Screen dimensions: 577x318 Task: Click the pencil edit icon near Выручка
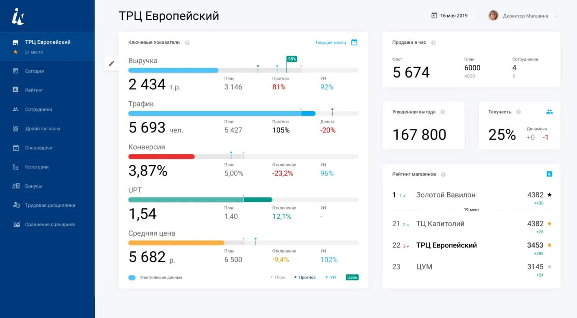[x=111, y=63]
